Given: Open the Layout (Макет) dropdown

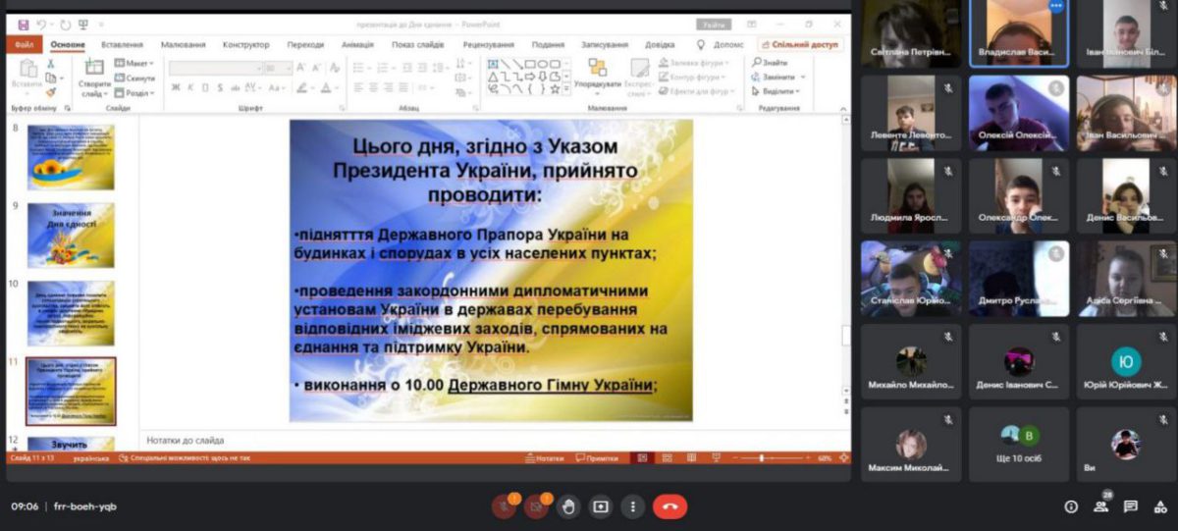Looking at the screenshot, I should 134,63.
